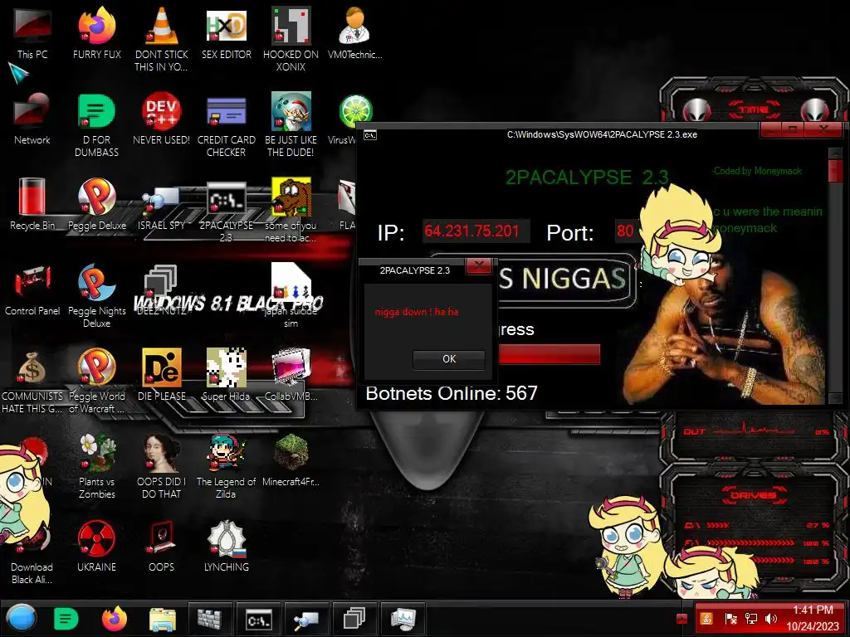Open the UKRAINE radiation symbol icon
The width and height of the screenshot is (850, 637).
coord(96,546)
